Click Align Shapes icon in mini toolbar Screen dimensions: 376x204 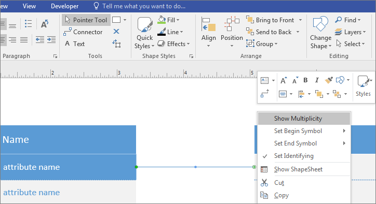click(301, 94)
